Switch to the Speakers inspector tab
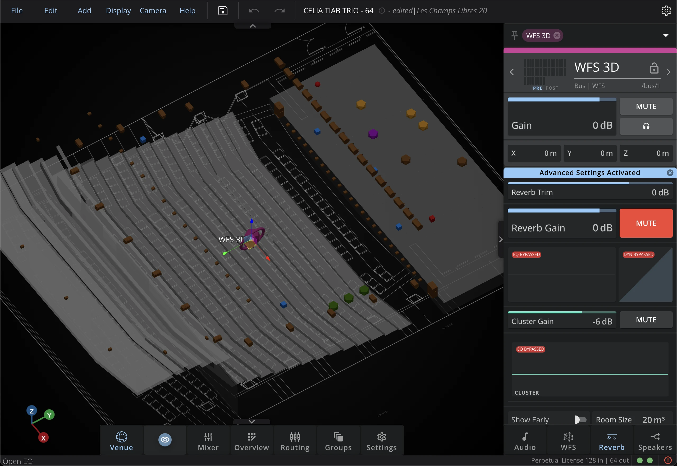 [x=655, y=441]
